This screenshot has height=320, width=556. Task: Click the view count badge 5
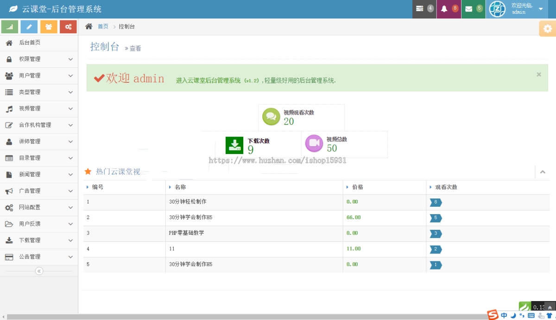(x=436, y=218)
